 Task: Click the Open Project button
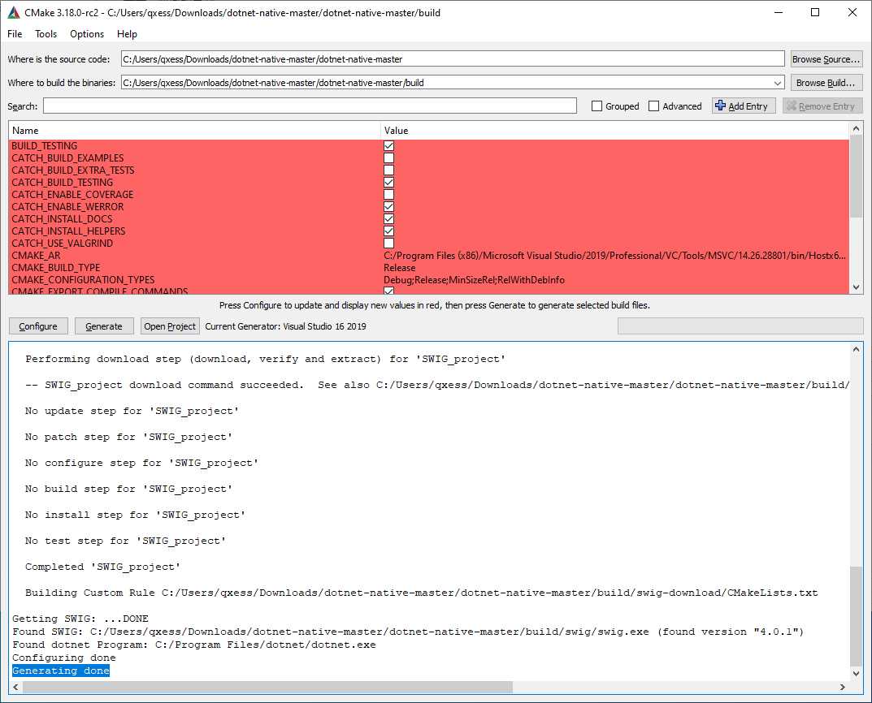(170, 326)
